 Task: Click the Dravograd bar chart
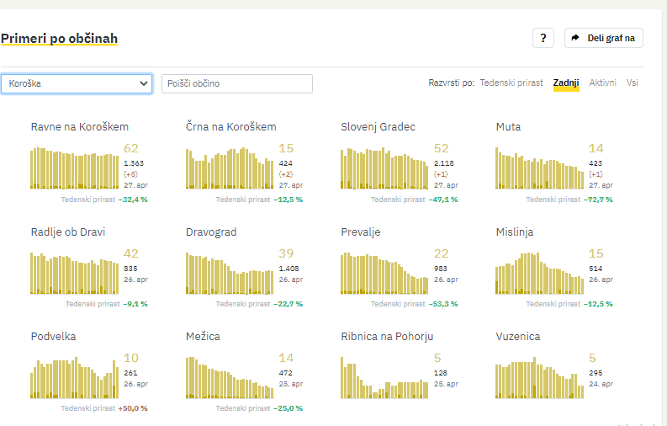coord(230,274)
